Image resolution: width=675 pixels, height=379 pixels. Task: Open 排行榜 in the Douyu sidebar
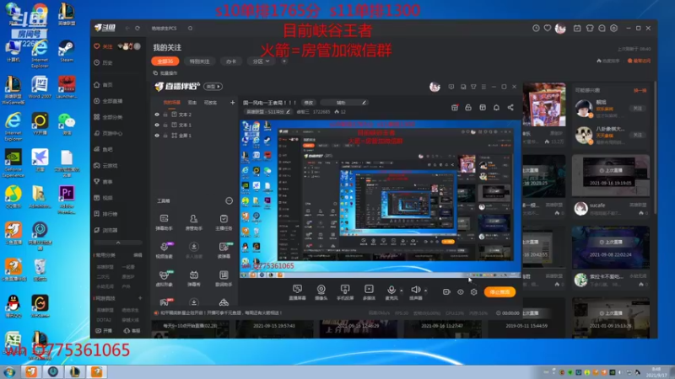[x=106, y=214]
